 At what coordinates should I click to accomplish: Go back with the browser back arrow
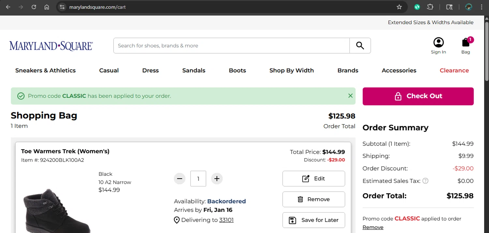(8, 7)
